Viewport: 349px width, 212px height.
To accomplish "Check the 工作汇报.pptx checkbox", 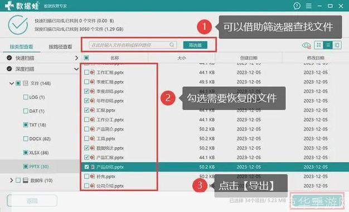I will pyautogui.click(x=86, y=72).
